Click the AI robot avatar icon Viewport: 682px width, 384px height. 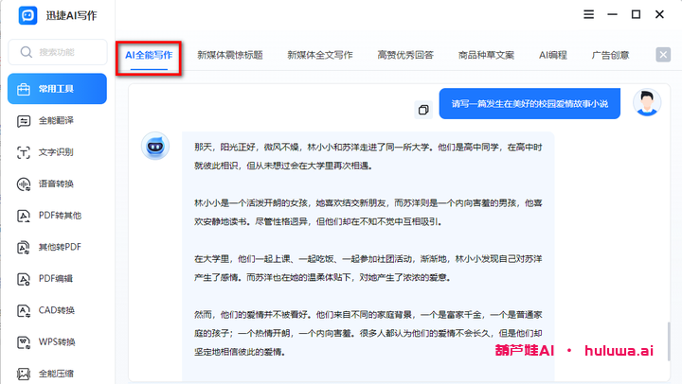pyautogui.click(x=155, y=147)
